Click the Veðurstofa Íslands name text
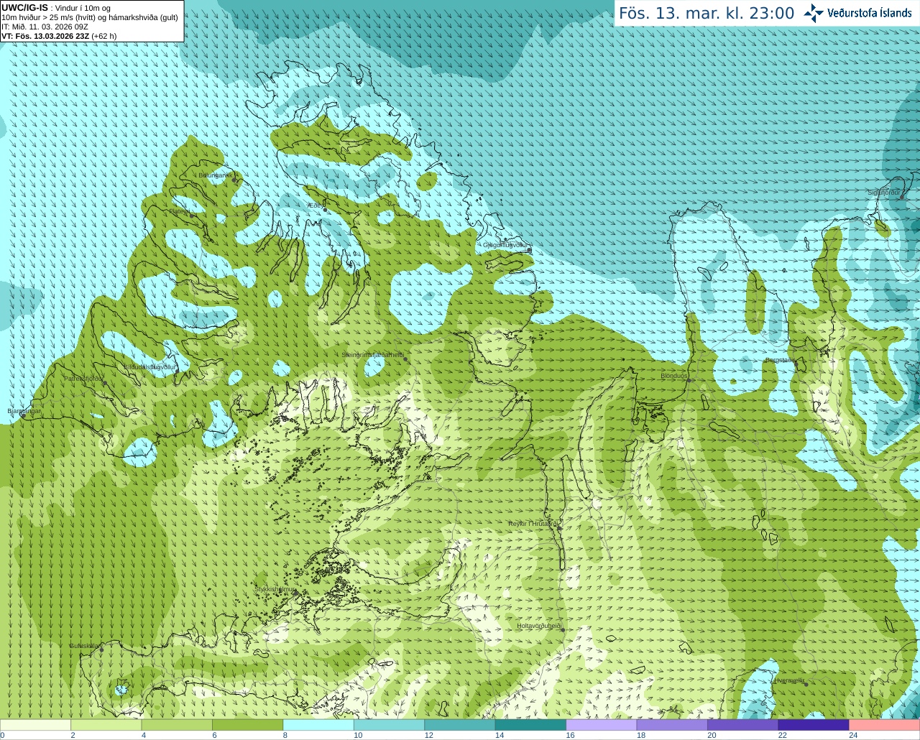This screenshot has width=920, height=740. point(870,13)
